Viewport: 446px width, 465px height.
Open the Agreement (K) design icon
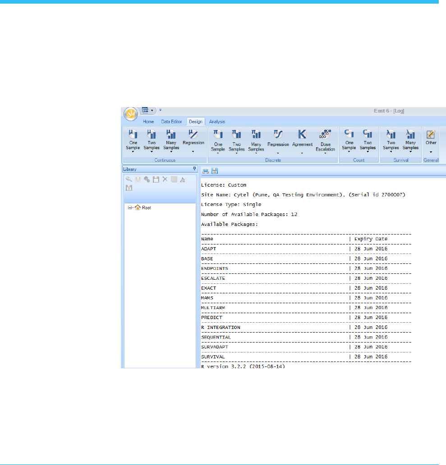(x=302, y=134)
